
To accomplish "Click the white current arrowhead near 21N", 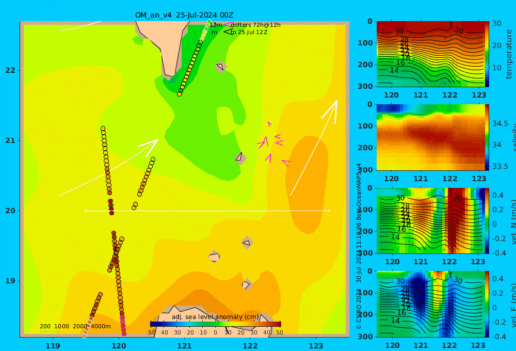I will pos(150,147).
